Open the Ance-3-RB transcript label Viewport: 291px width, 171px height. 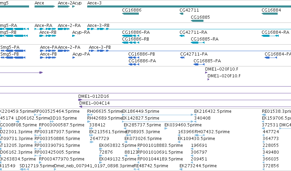[98, 25]
